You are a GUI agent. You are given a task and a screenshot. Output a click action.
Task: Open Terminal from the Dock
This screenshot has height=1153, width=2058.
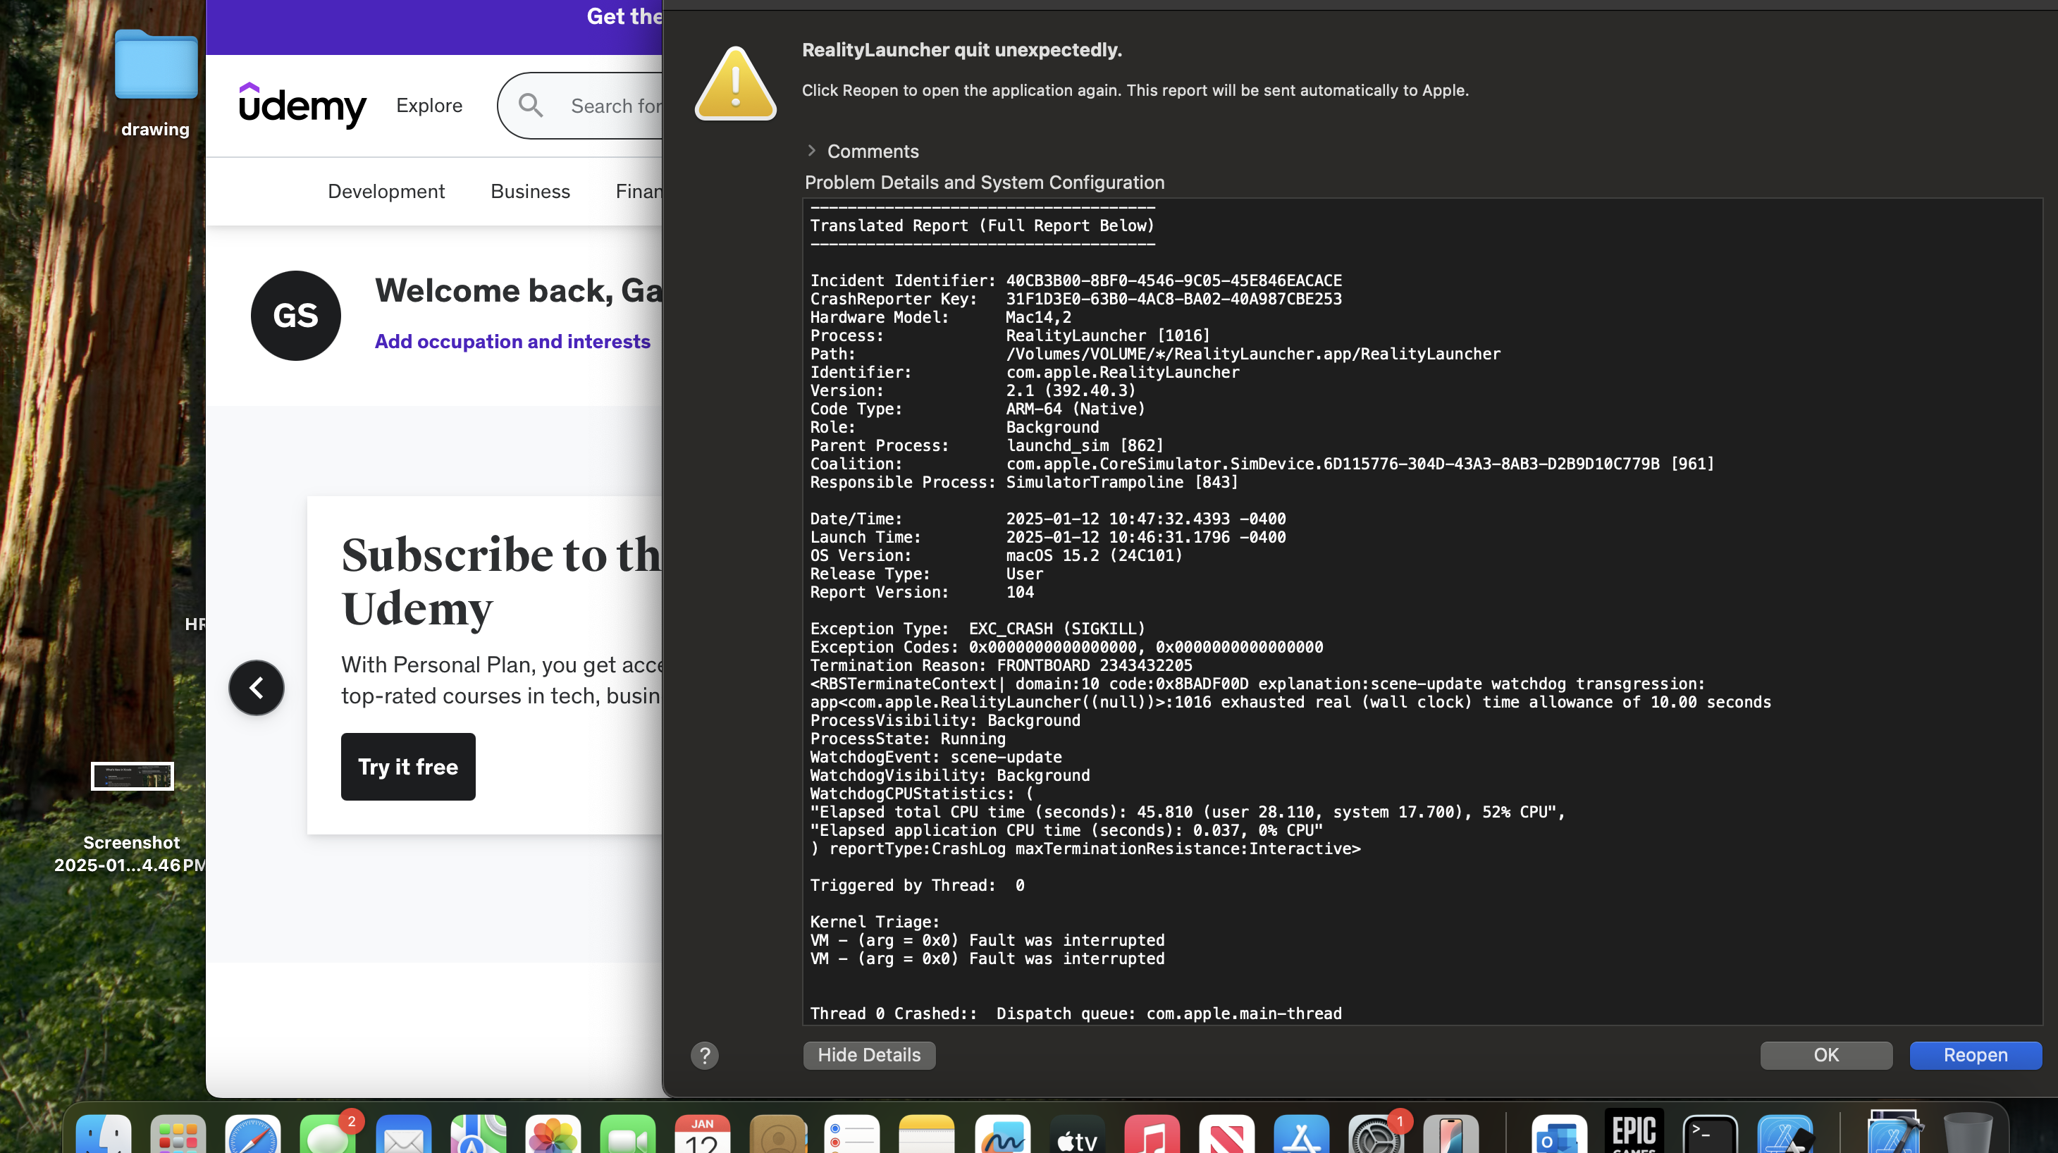coord(1711,1133)
